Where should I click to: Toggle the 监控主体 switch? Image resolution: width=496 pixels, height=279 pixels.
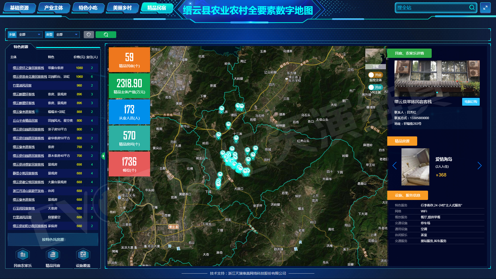pos(375,75)
